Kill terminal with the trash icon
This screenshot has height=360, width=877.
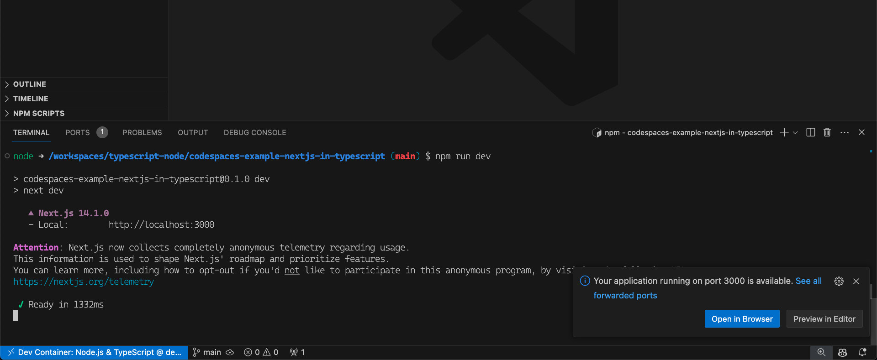point(827,132)
